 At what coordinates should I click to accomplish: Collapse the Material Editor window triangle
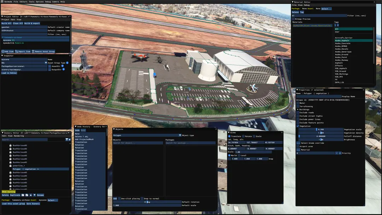(293, 2)
